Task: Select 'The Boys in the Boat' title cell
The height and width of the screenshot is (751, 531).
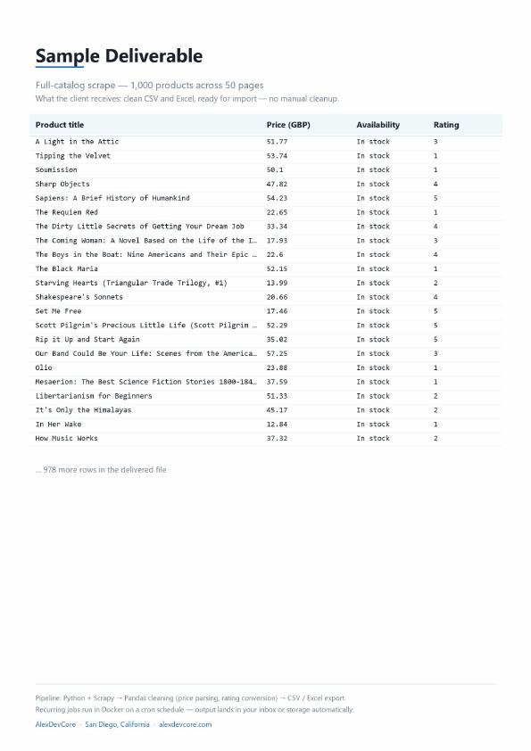Action: 146,255
